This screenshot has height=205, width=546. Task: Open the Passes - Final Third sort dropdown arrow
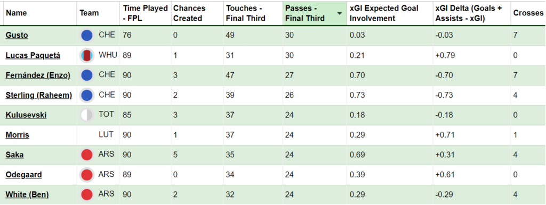click(x=339, y=13)
